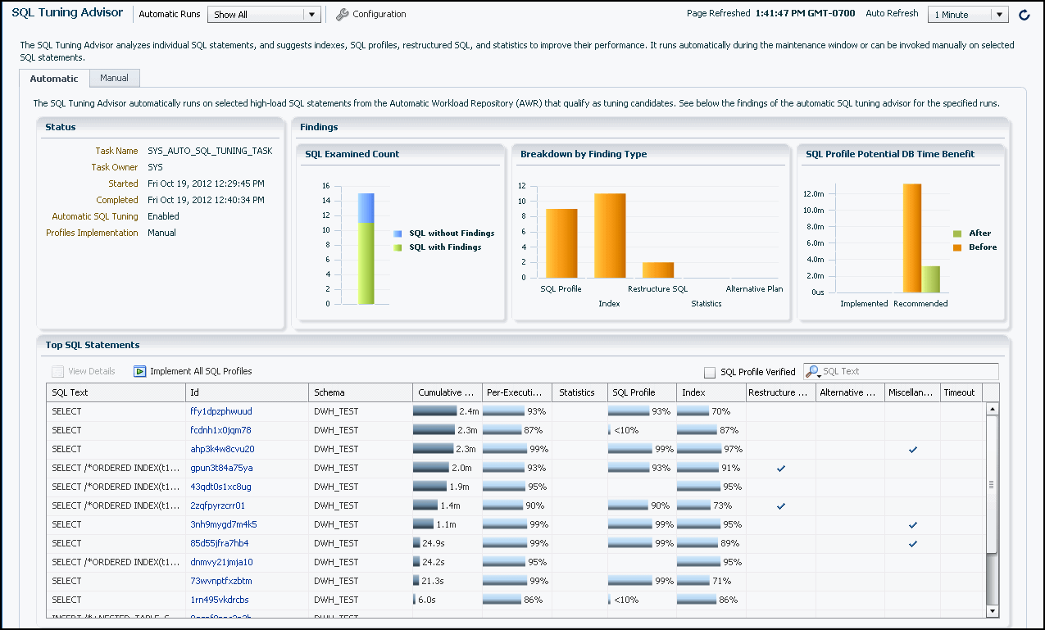Viewport: 1045px width, 630px height.
Task: Click the green 'SQL with Findings' legend swatch
Action: tap(398, 247)
